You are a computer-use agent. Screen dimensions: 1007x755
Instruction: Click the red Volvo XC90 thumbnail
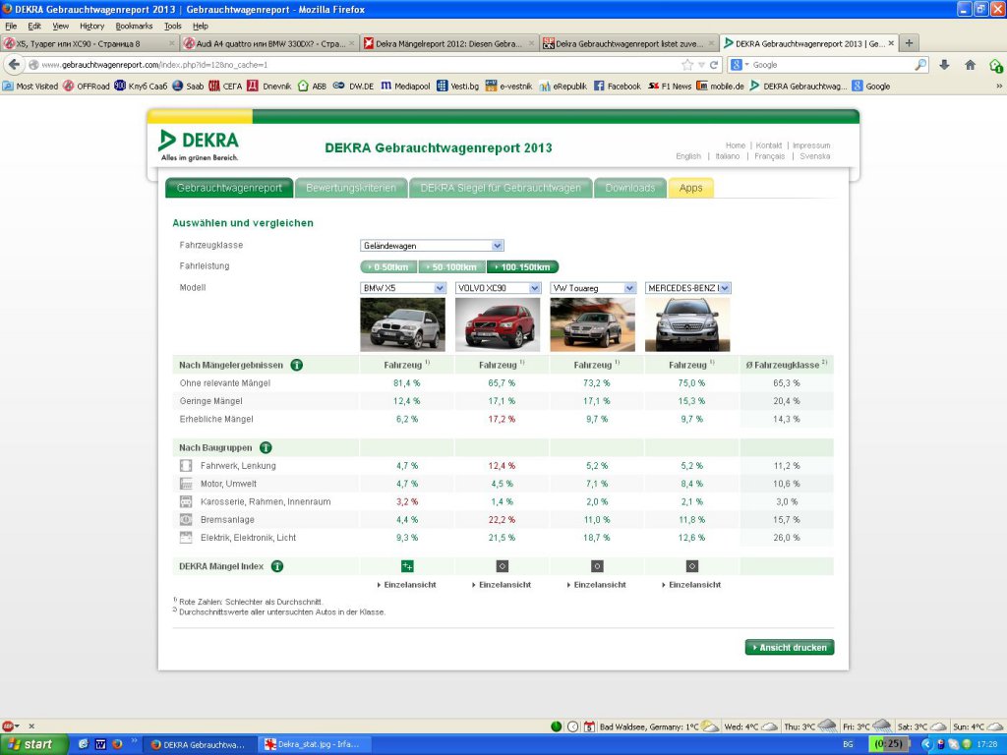point(498,324)
